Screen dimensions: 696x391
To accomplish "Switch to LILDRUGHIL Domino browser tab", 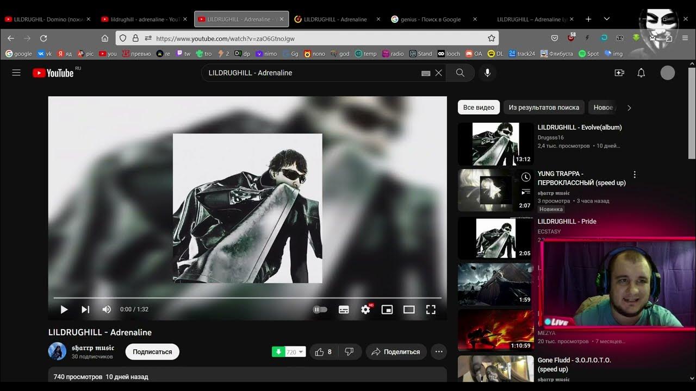I will (x=48, y=19).
